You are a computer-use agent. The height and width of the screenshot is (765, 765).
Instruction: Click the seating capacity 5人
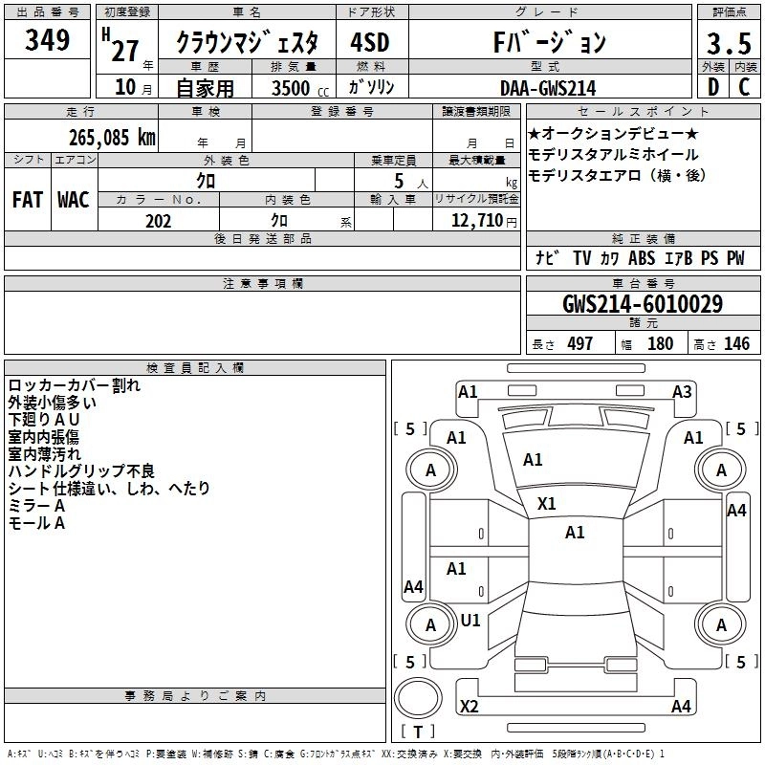click(410, 182)
